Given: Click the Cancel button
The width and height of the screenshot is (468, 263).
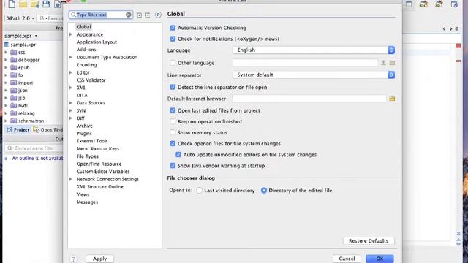Looking at the screenshot, I should click(x=347, y=259).
